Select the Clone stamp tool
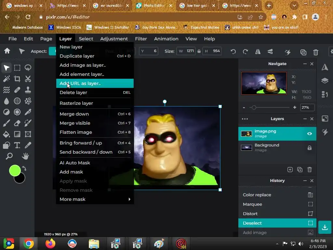 (x=28, y=90)
